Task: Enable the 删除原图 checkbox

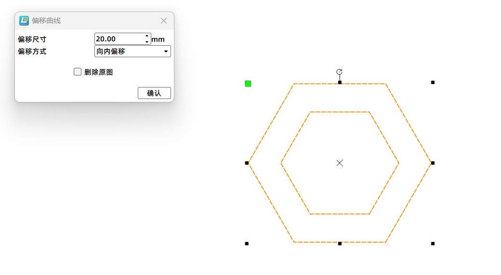Action: click(78, 72)
